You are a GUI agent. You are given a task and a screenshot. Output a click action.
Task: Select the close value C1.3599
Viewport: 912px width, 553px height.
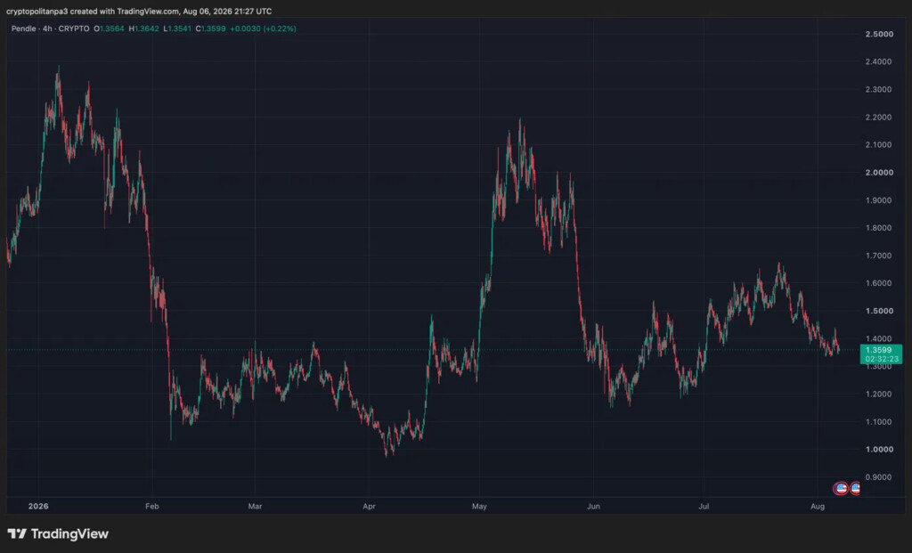210,28
